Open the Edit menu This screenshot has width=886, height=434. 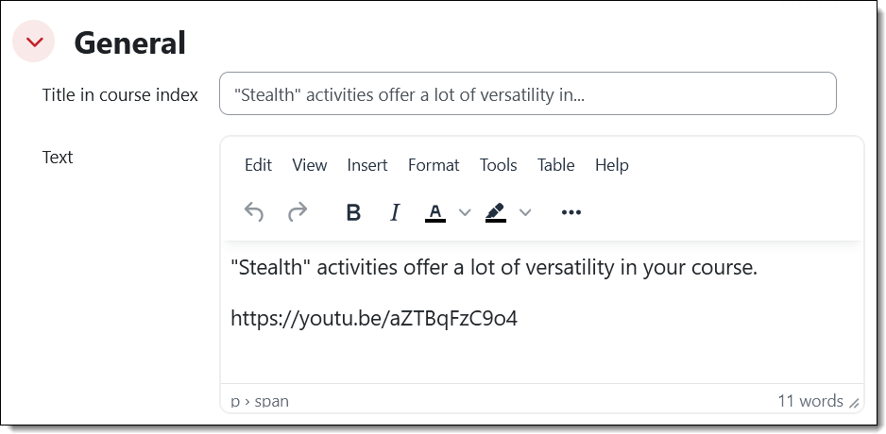point(258,165)
